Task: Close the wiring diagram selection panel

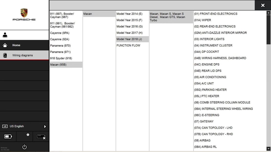Action: click(263, 5)
